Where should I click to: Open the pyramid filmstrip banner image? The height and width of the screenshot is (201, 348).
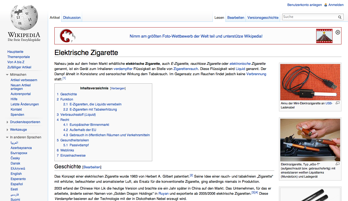coord(324,36)
